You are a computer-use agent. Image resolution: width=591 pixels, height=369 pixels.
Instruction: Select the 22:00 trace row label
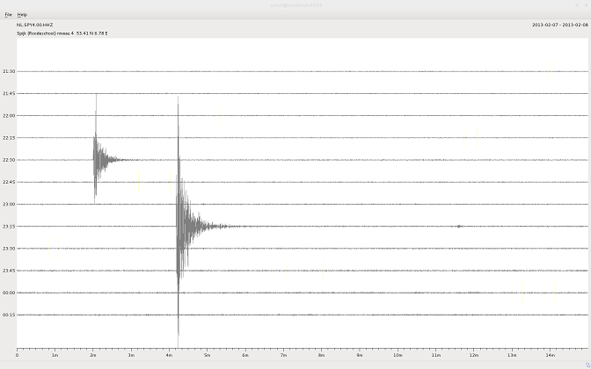tap(9, 115)
